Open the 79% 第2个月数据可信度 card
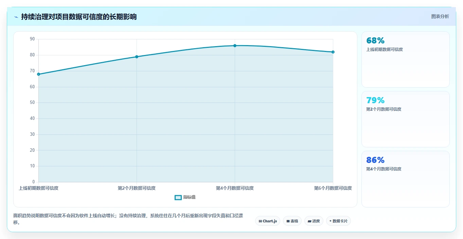 click(x=406, y=119)
